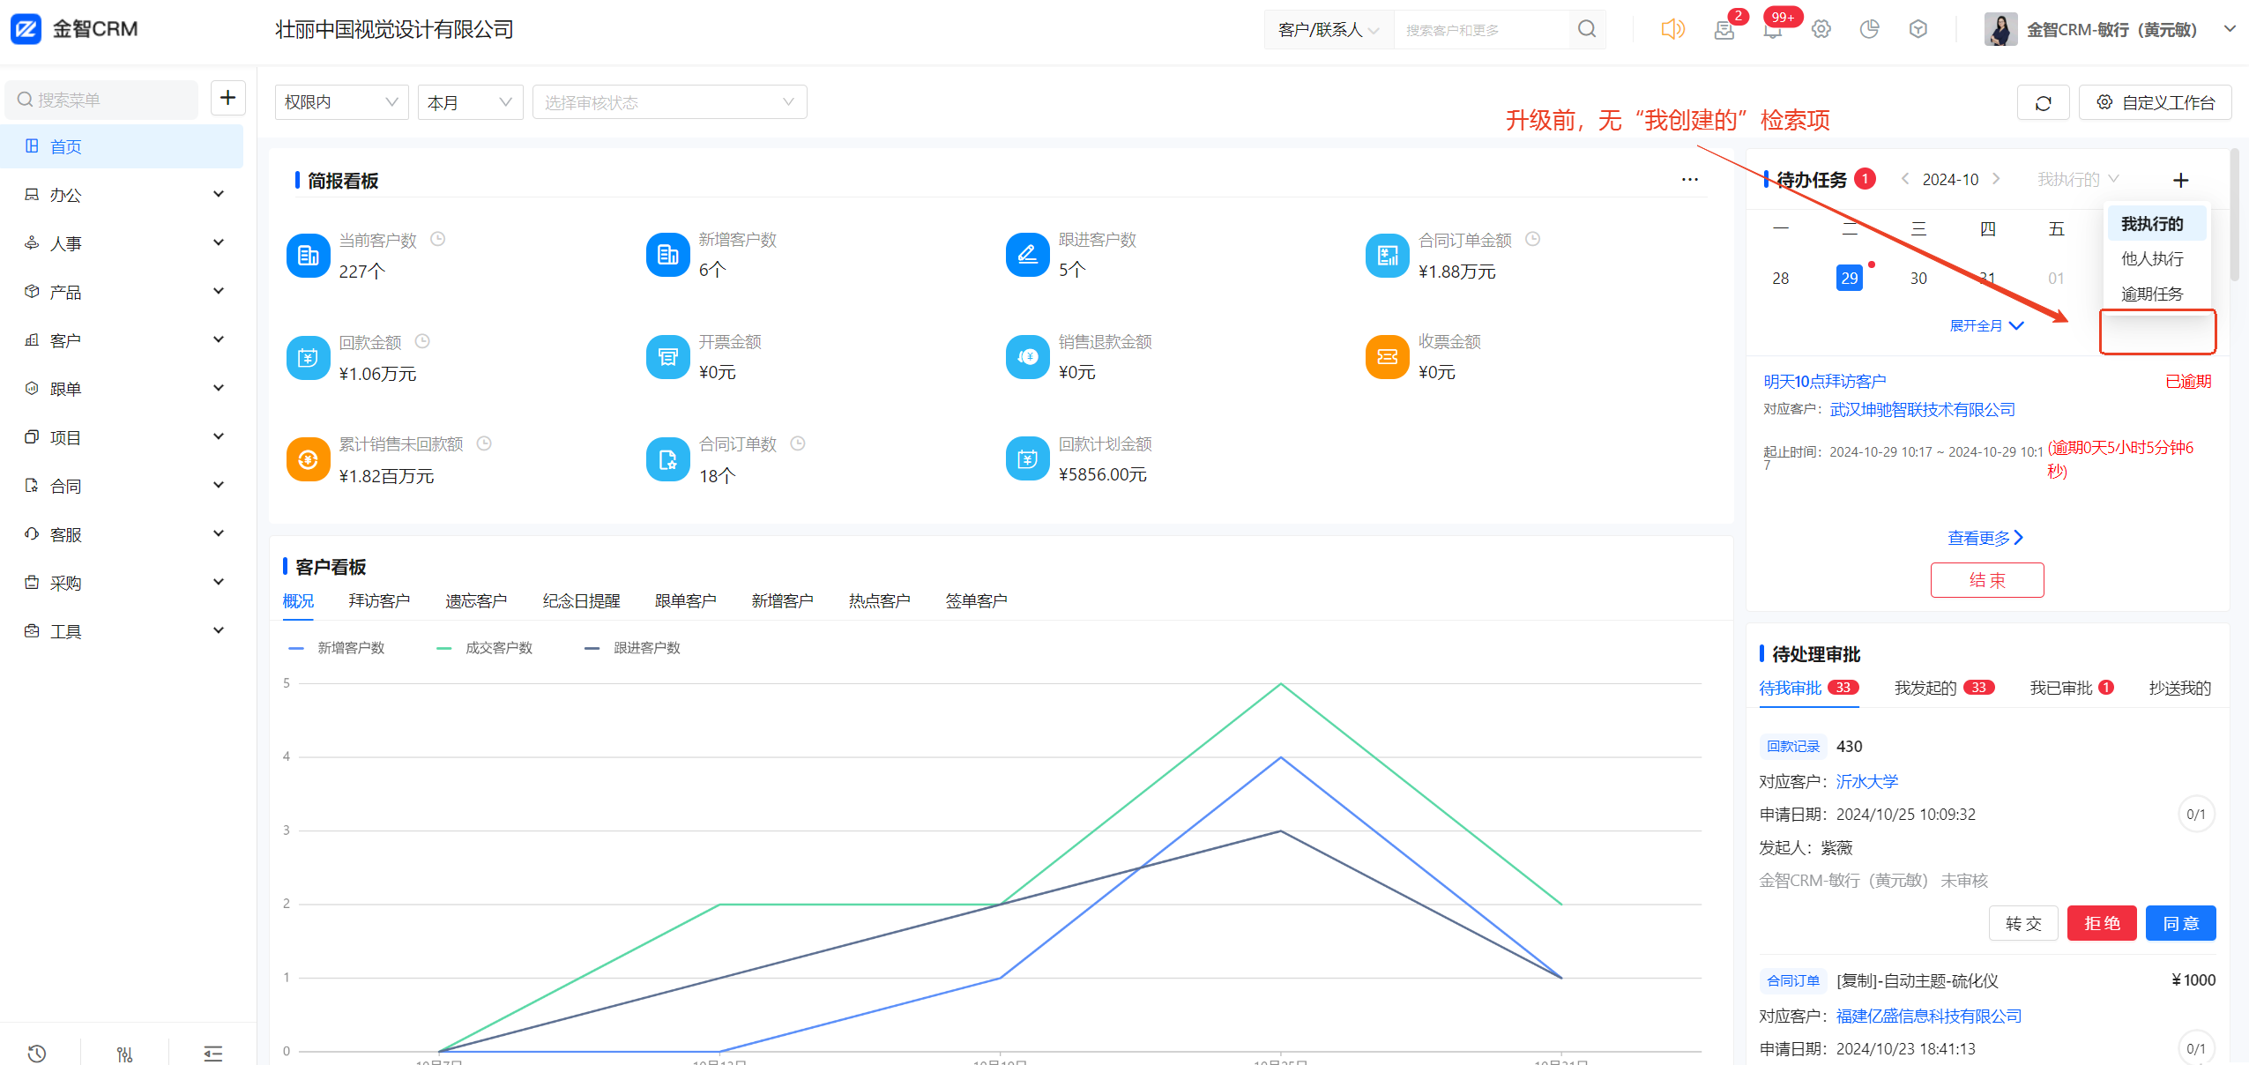Click the search magnifier icon in header
Viewport: 2249px width, 1065px height.
(x=1587, y=30)
